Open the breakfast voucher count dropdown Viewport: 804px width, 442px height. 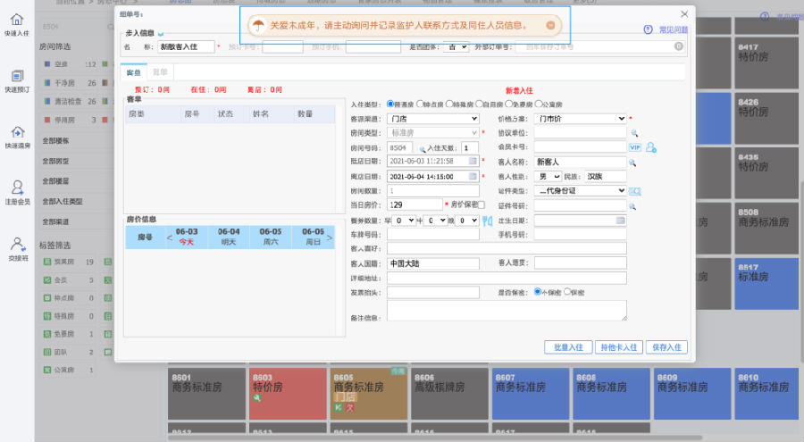tap(404, 221)
